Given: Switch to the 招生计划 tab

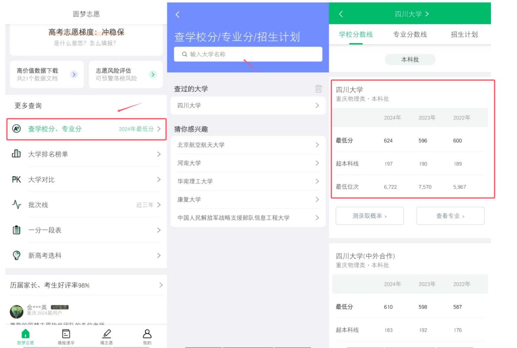Looking at the screenshot, I should pyautogui.click(x=464, y=35).
